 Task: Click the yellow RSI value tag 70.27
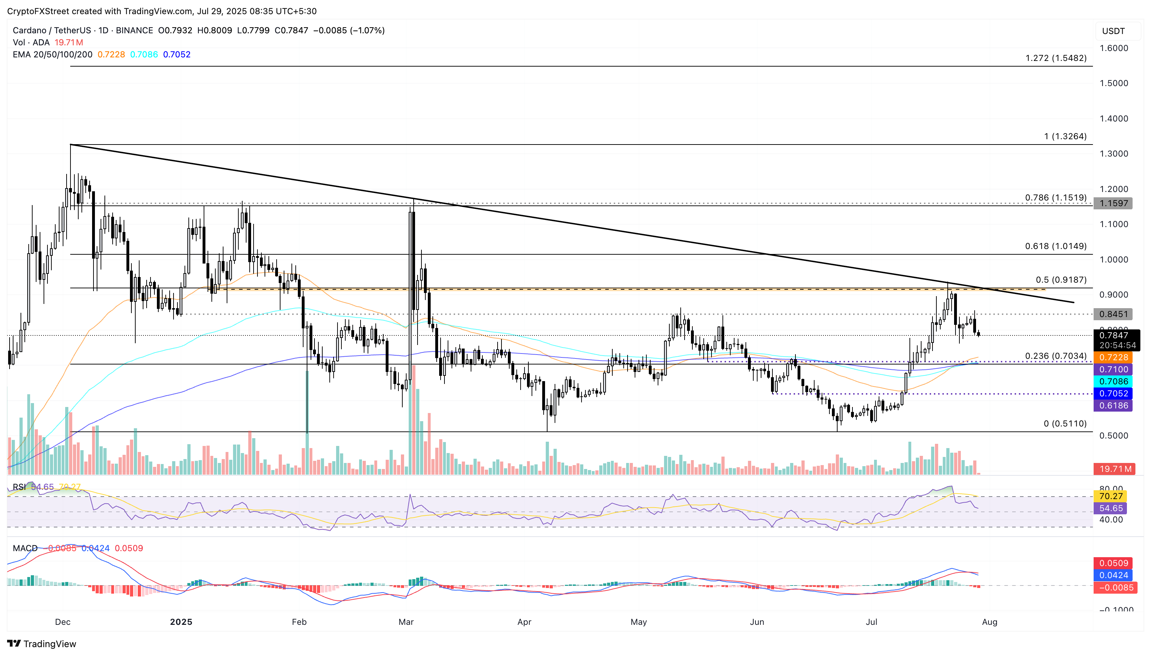(x=1111, y=496)
